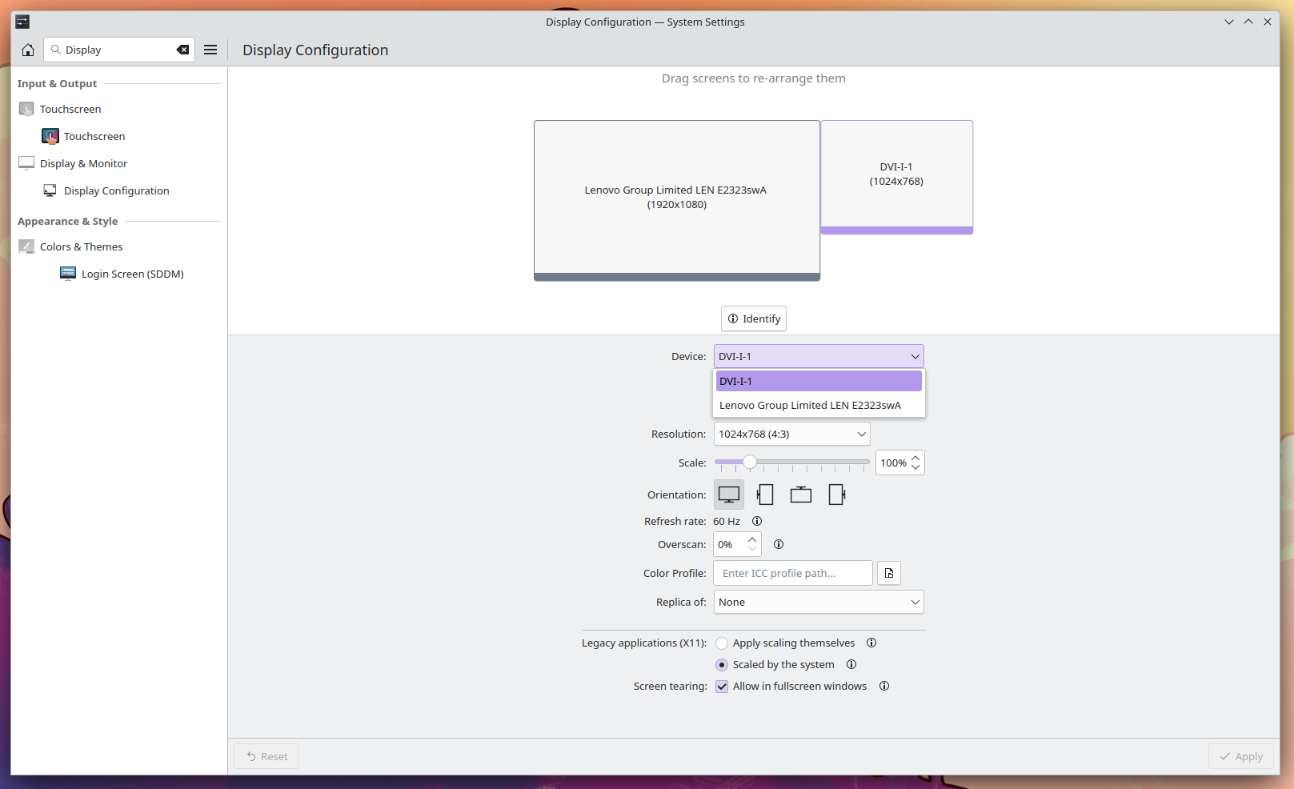Screen dimensions: 1294x789
Task: Select the upside-down orientation icon
Action: pyautogui.click(x=800, y=495)
